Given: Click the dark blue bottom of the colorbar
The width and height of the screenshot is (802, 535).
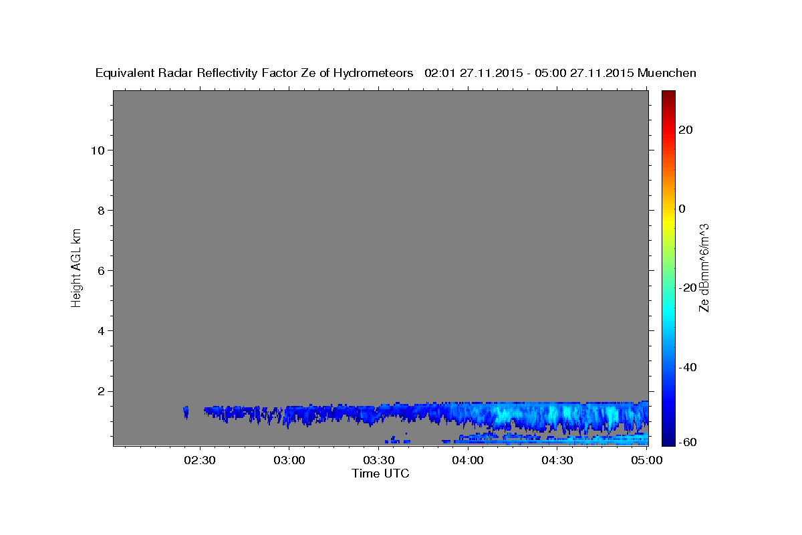Looking at the screenshot, I should click(x=668, y=439).
